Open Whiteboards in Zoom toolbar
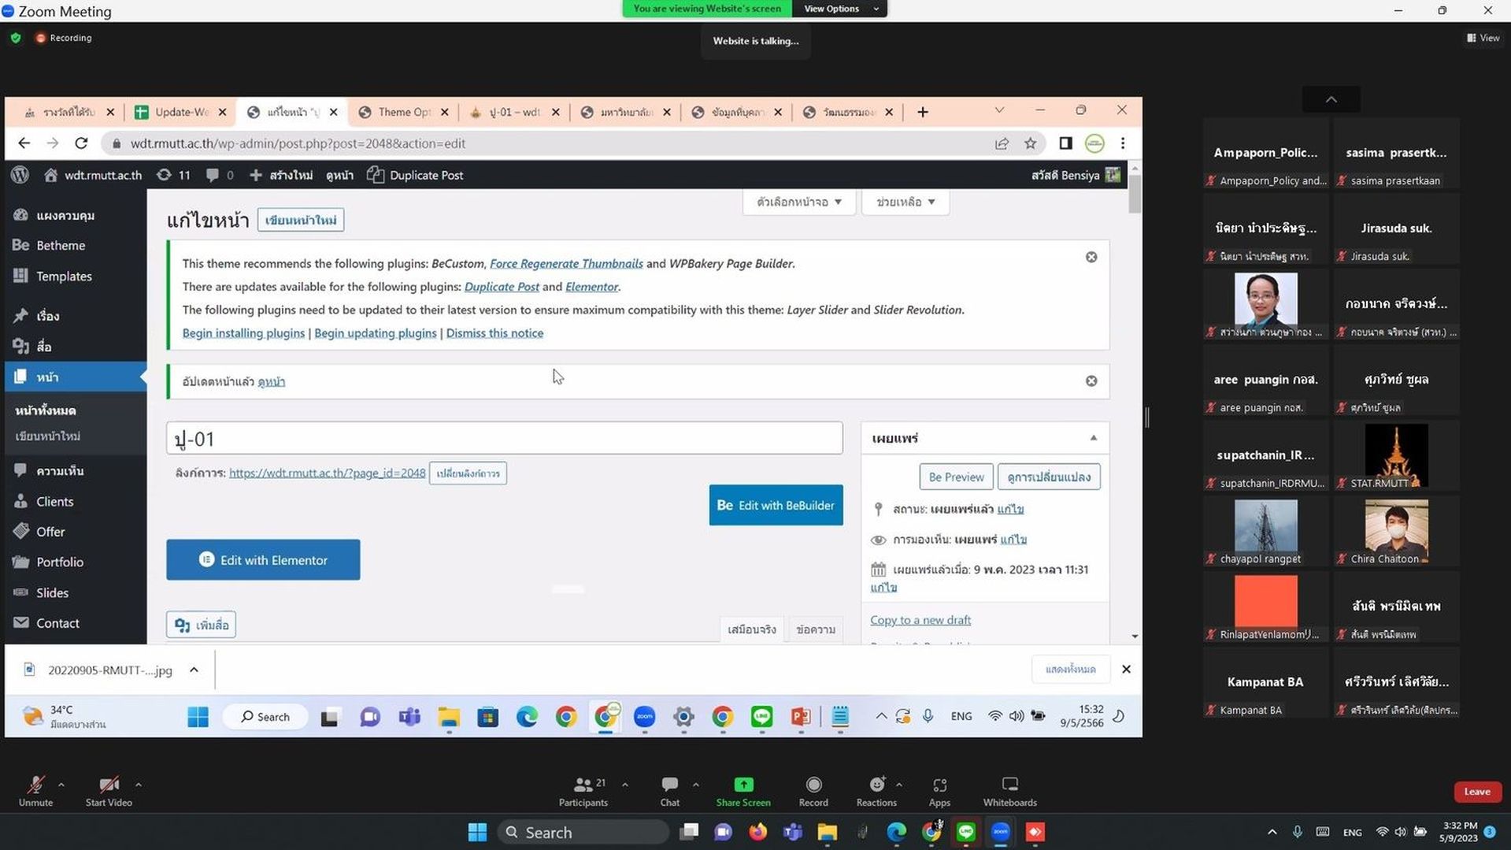The height and width of the screenshot is (850, 1511). [1009, 791]
